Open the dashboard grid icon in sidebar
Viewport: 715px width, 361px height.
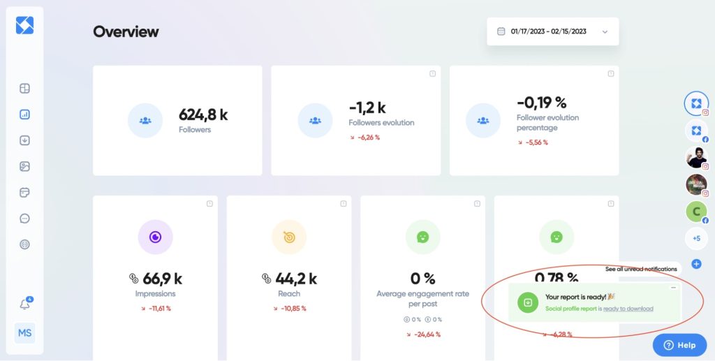pos(24,89)
